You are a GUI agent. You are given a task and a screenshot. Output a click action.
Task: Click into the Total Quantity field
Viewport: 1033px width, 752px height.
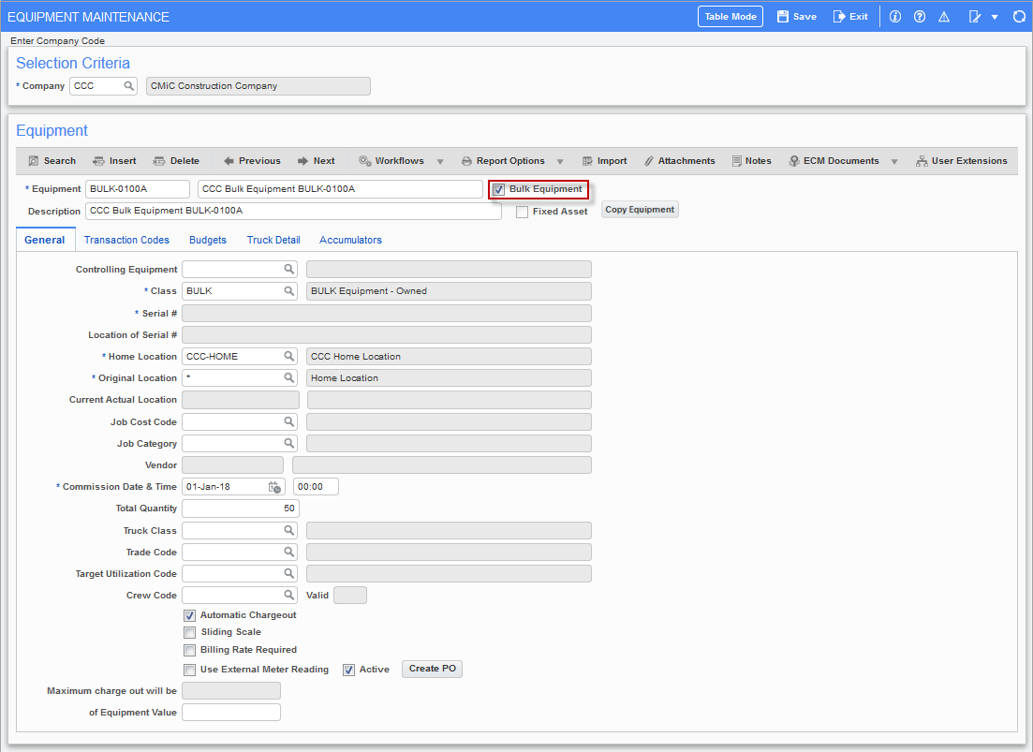240,509
